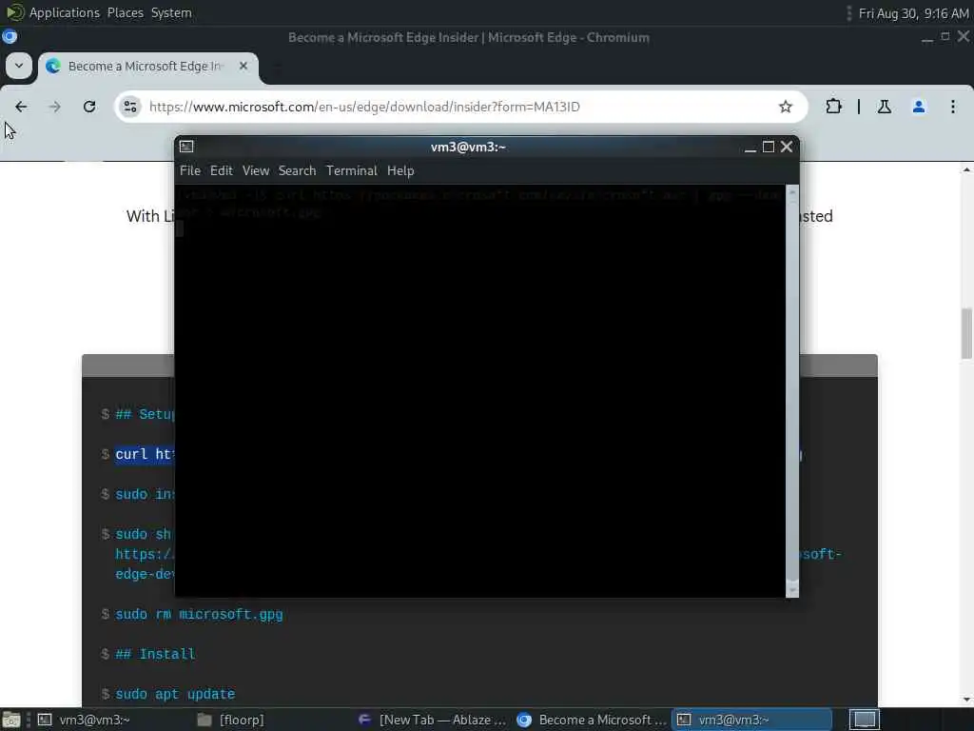Open the terminal File menu
The width and height of the screenshot is (974, 731).
pos(190,171)
